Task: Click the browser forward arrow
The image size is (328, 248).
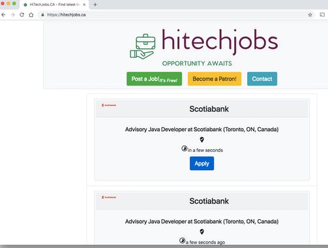Action: click(12, 15)
